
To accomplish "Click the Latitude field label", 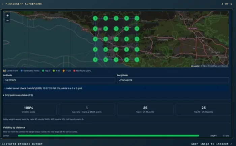I will click(7, 75).
